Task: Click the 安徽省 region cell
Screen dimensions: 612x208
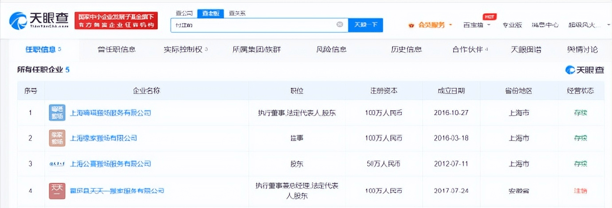Action: [518, 191]
